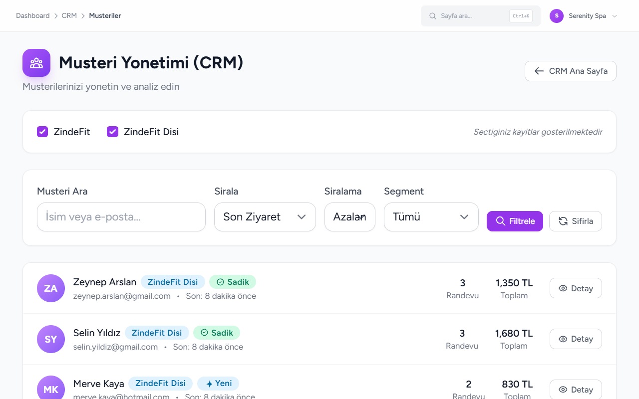Click the purple customers group icon
The width and height of the screenshot is (639, 399).
coord(36,63)
